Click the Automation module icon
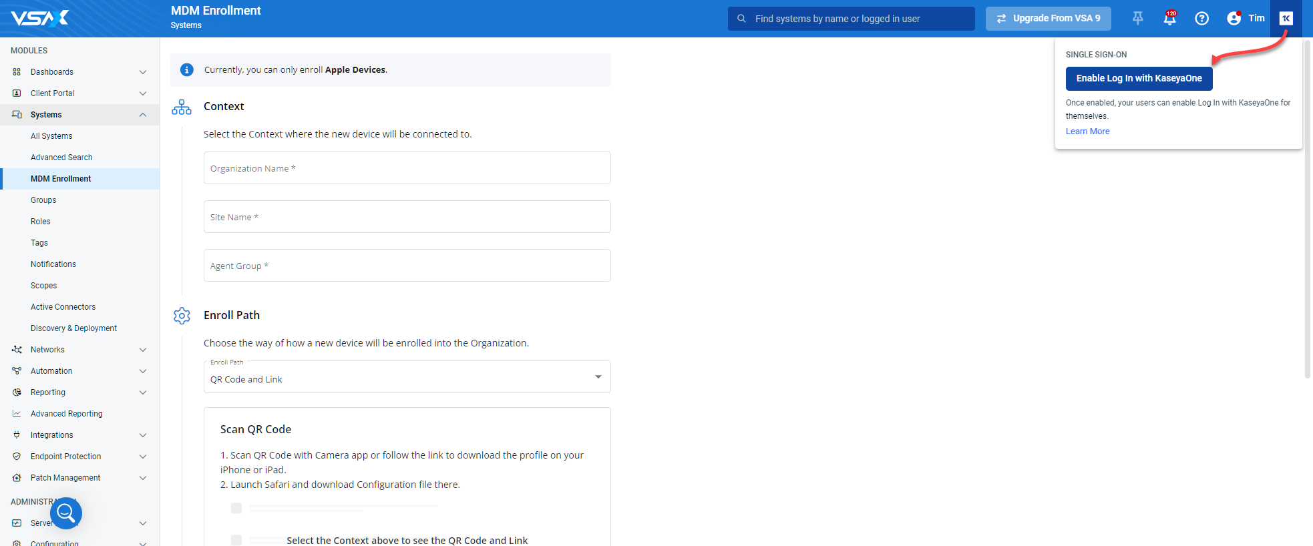This screenshot has width=1313, height=546. [x=17, y=371]
